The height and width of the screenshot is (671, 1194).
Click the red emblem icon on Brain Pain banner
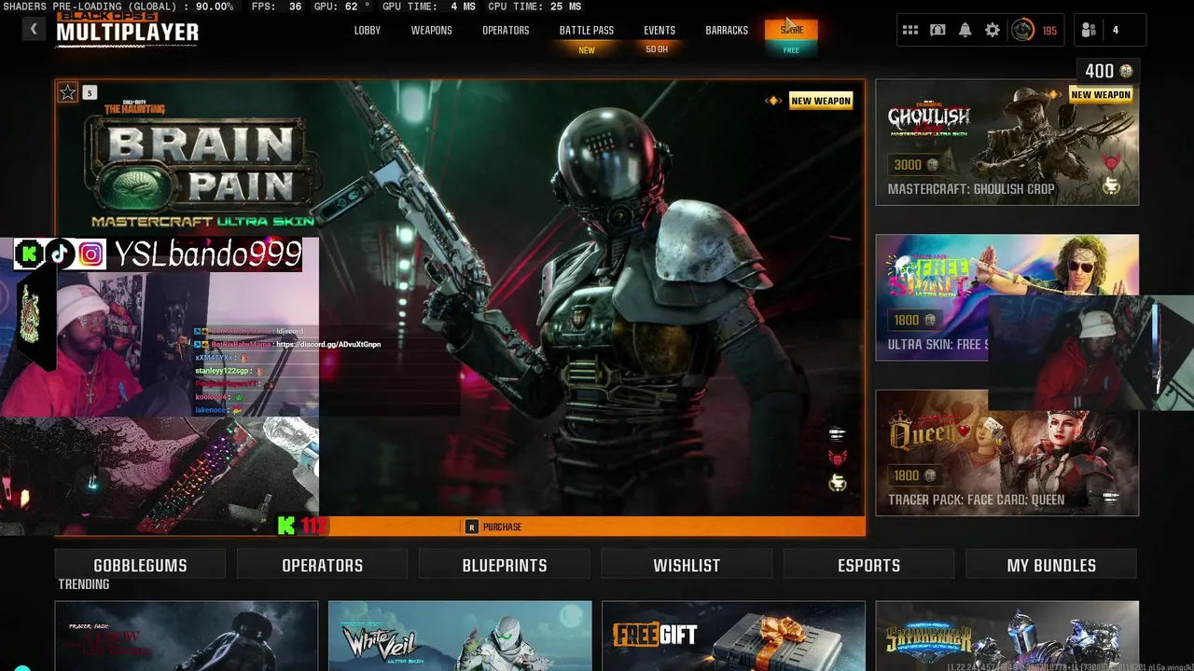click(x=837, y=458)
